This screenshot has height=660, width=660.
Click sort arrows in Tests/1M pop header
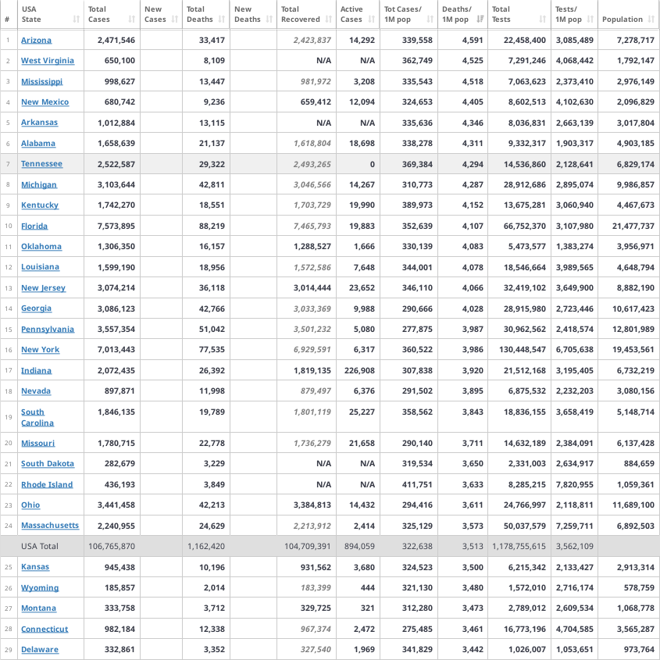(590, 20)
